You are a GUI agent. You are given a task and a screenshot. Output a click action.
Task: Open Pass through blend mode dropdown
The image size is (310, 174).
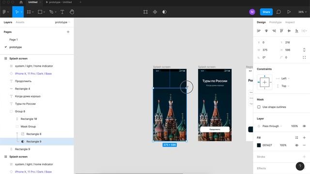(x=272, y=126)
